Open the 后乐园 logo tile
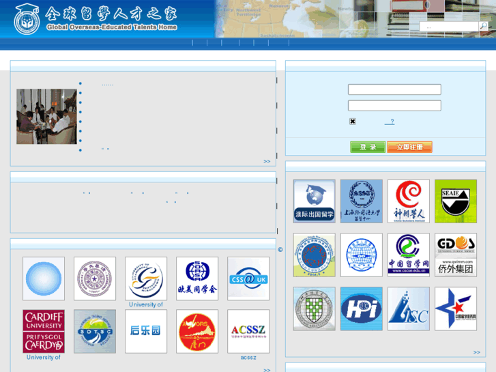This screenshot has height=372, width=496. coord(146,332)
